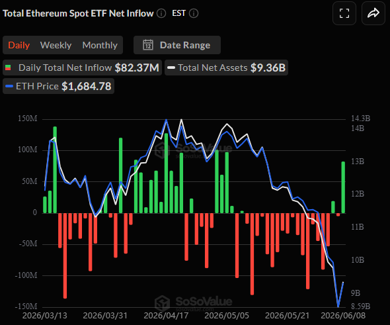Screen dimensions: 390x325
Task: Click white Total Net Assets legend marker
Action: [x=171, y=68]
